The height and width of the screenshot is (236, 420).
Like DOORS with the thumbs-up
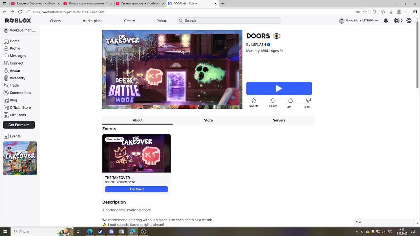point(290,100)
